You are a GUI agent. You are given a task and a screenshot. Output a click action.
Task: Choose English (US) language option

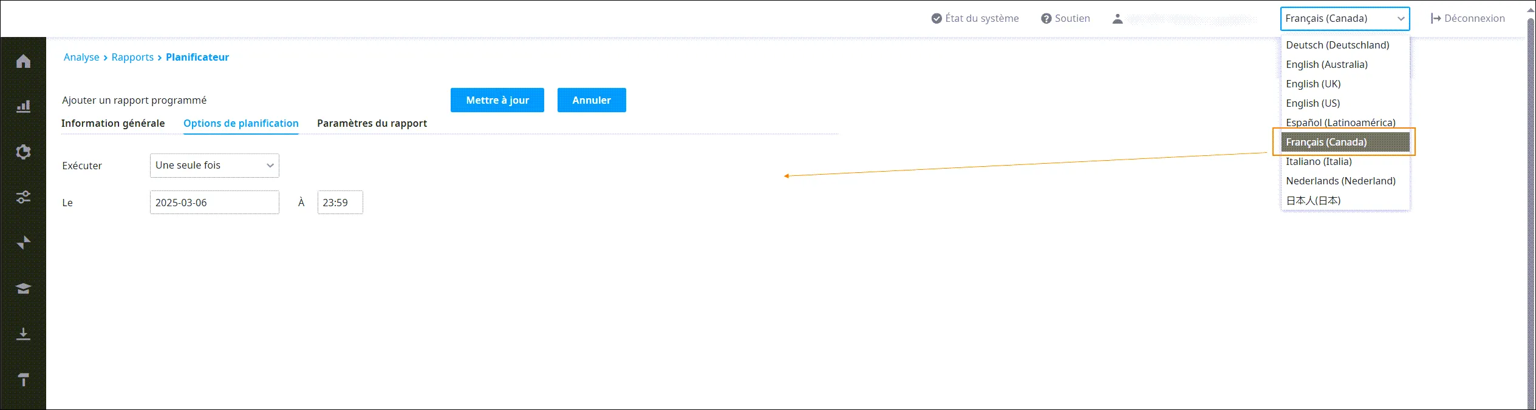pos(1345,103)
